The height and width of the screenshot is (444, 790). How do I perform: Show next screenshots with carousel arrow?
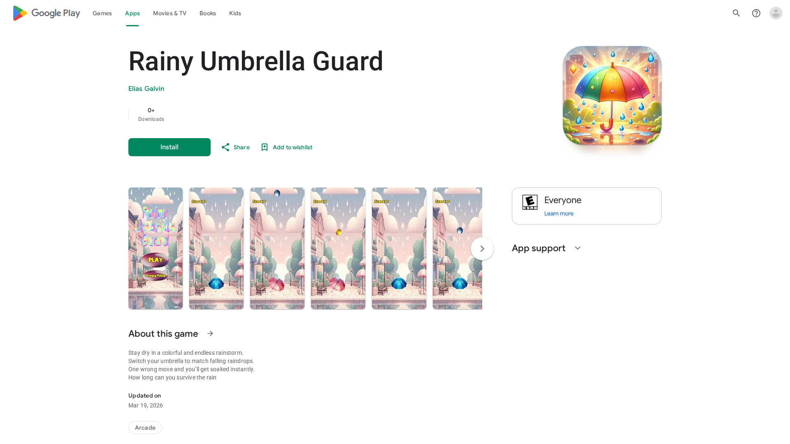pyautogui.click(x=482, y=249)
